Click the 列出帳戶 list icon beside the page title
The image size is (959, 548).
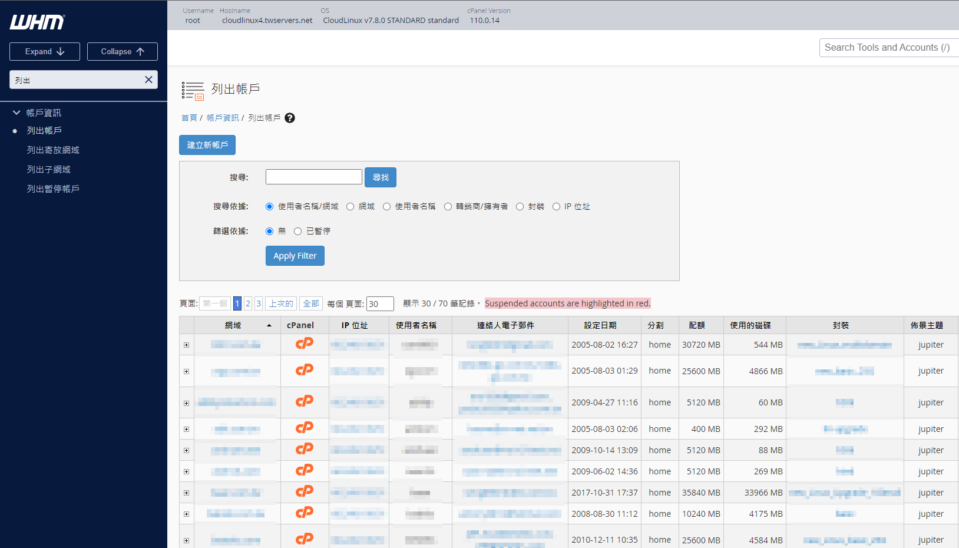pyautogui.click(x=193, y=91)
